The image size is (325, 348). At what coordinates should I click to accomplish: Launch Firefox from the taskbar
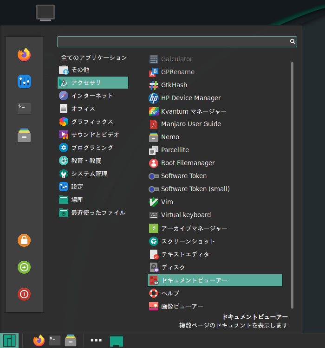(x=39, y=341)
